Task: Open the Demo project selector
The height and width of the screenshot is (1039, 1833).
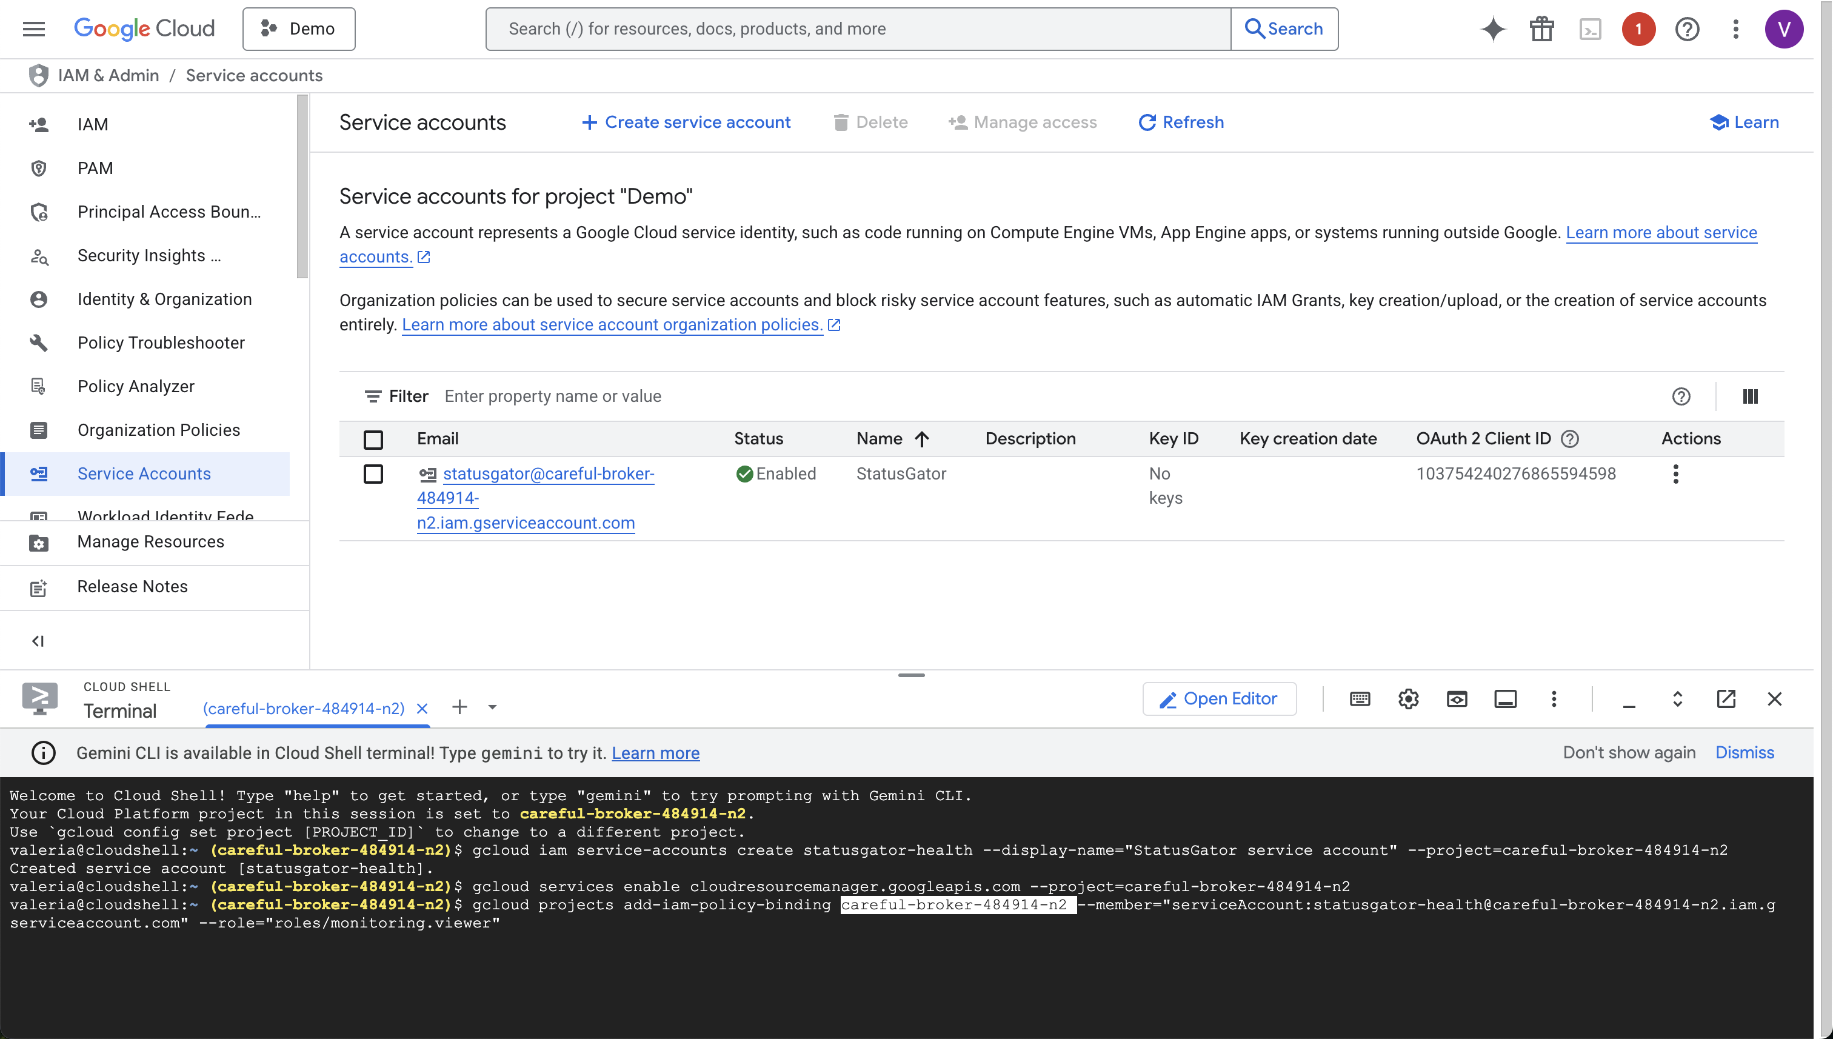Action: (x=298, y=29)
